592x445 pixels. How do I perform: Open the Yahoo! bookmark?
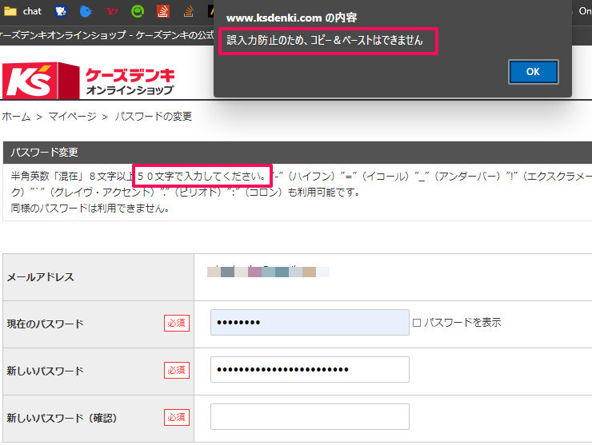click(x=112, y=11)
